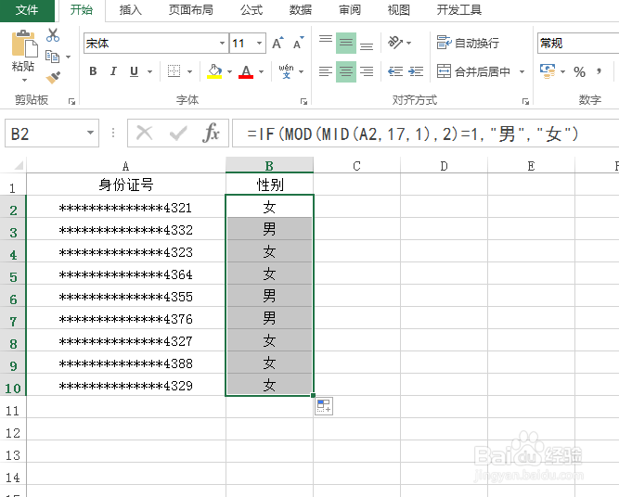The image size is (619, 497).
Task: Click 自动换行 wrap text button
Action: [468, 43]
